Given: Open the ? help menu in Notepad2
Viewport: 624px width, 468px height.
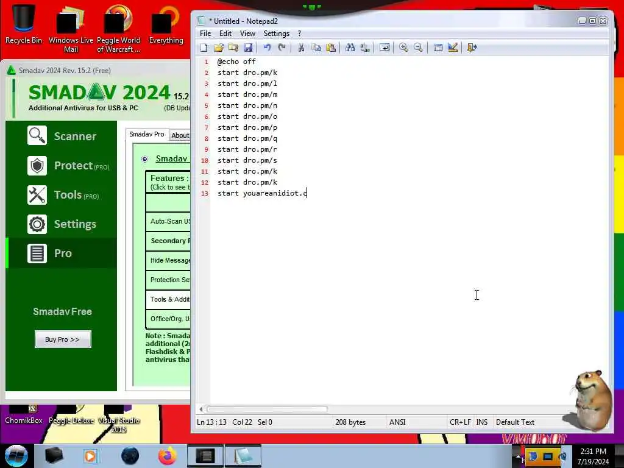Looking at the screenshot, I should click(300, 34).
